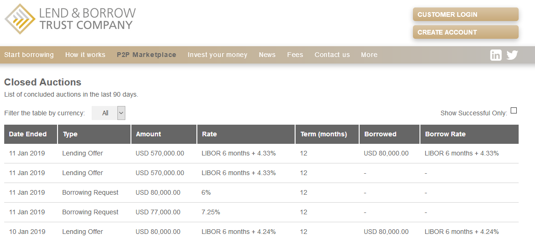
Task: Sort by the Amount column header
Action: 148,134
